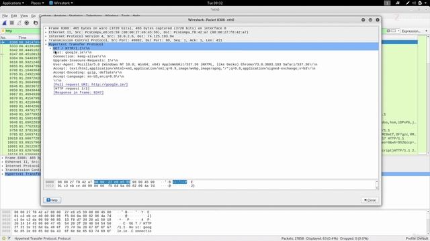Expand the Frame 8308 row in dialog
The width and height of the screenshot is (430, 241).
point(46,28)
